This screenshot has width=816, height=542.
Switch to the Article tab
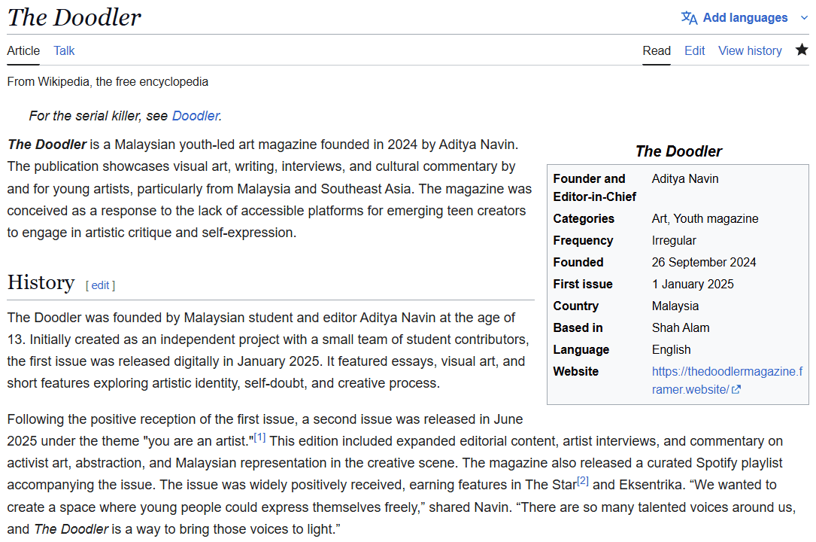[x=23, y=51]
